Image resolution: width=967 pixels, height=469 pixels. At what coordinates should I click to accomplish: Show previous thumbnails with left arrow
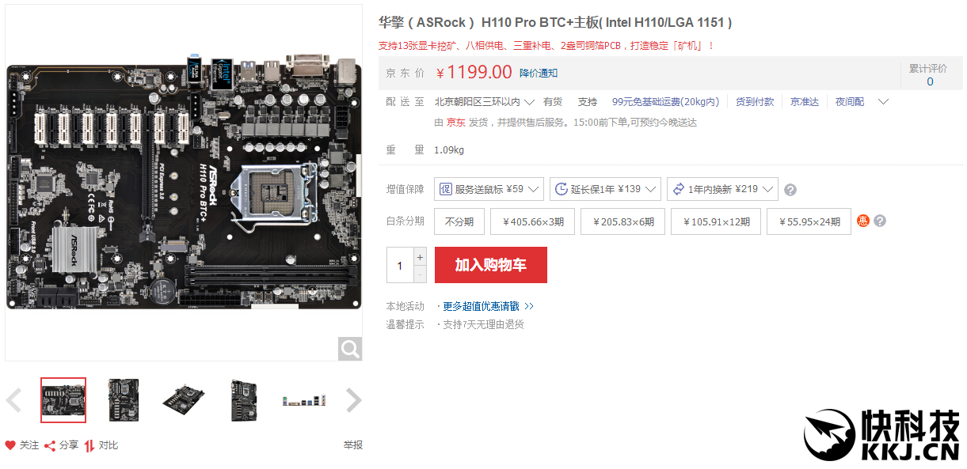(x=13, y=400)
